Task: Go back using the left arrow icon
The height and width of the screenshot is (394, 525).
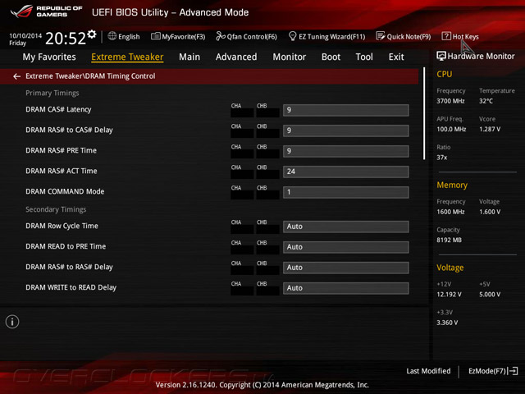Action: [x=16, y=76]
